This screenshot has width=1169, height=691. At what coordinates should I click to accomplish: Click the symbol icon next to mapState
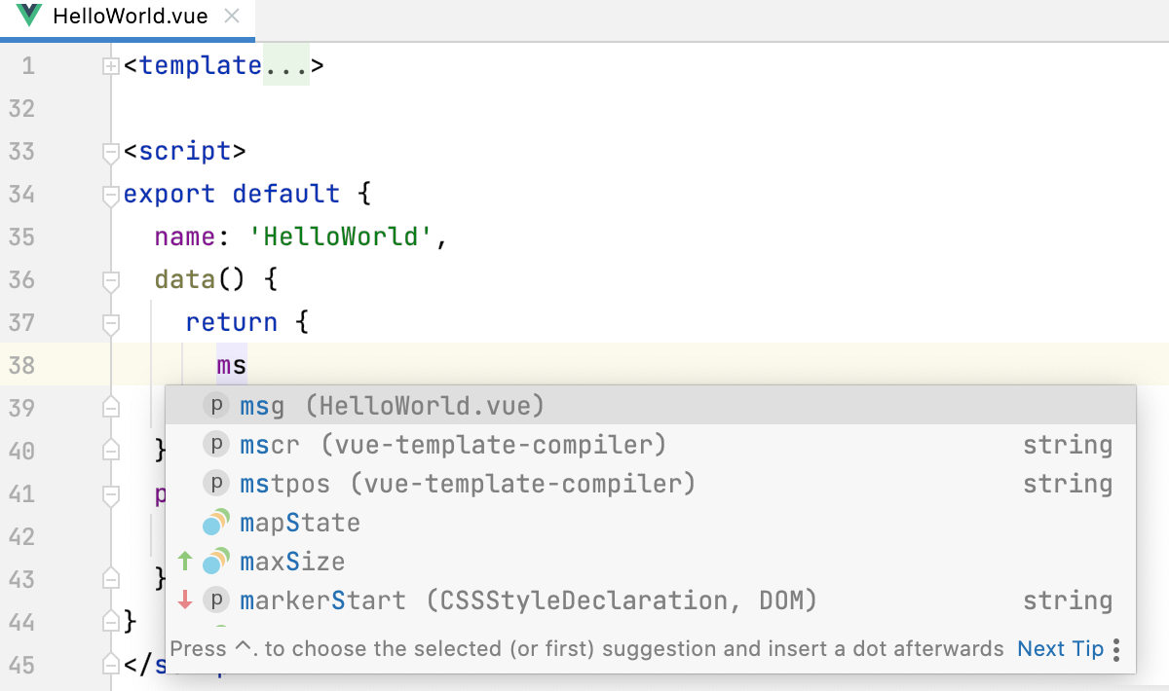(215, 522)
